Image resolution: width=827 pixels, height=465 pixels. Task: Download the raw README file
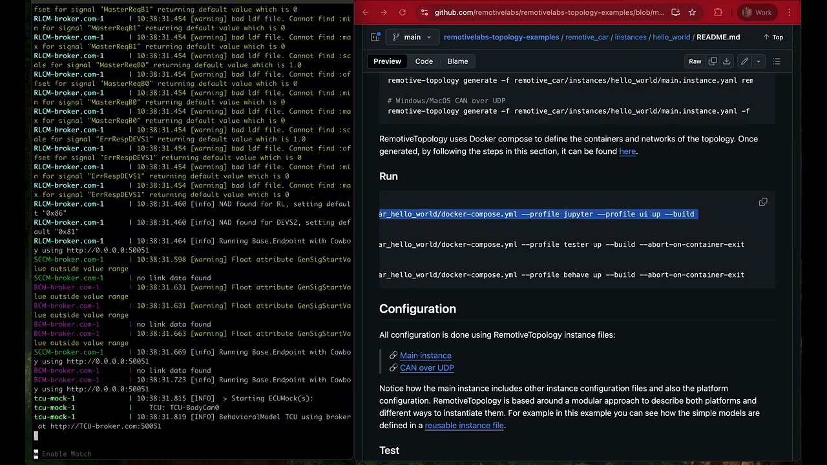point(727,61)
